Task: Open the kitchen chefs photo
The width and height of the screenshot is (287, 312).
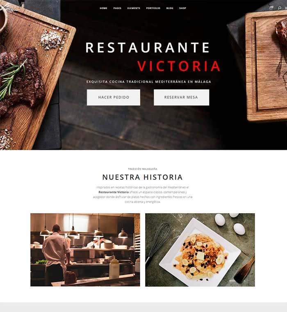Action: 85,250
